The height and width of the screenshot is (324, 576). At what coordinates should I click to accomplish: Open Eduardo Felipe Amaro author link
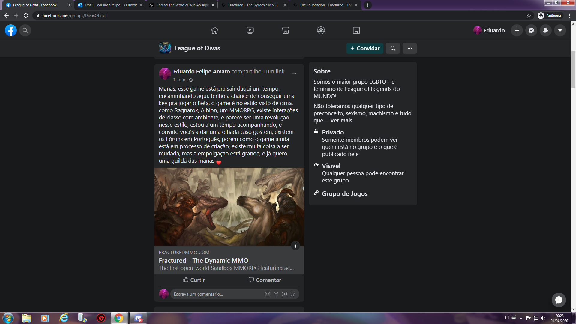coord(202,71)
